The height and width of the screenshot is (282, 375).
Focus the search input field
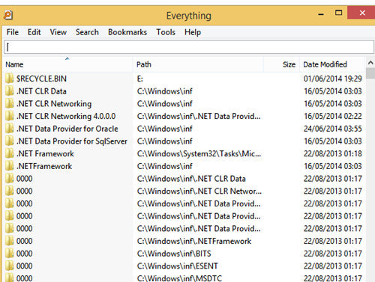point(189,47)
